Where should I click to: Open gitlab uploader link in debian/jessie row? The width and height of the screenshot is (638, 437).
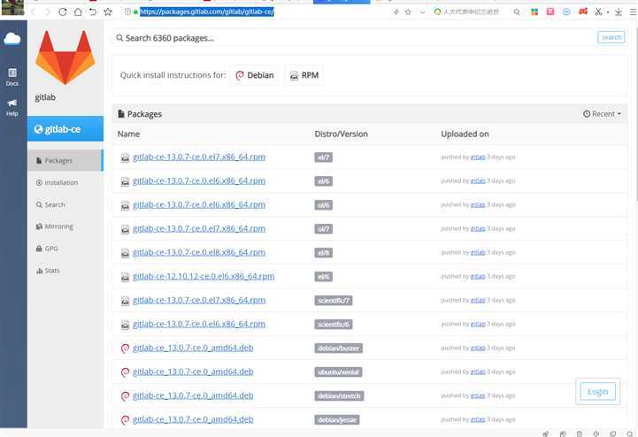[478, 419]
